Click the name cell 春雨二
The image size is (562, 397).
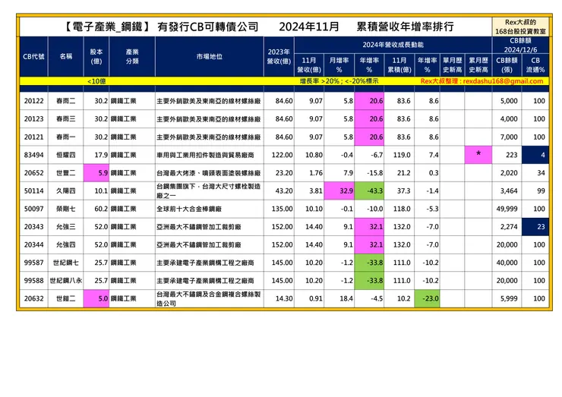[x=65, y=101]
